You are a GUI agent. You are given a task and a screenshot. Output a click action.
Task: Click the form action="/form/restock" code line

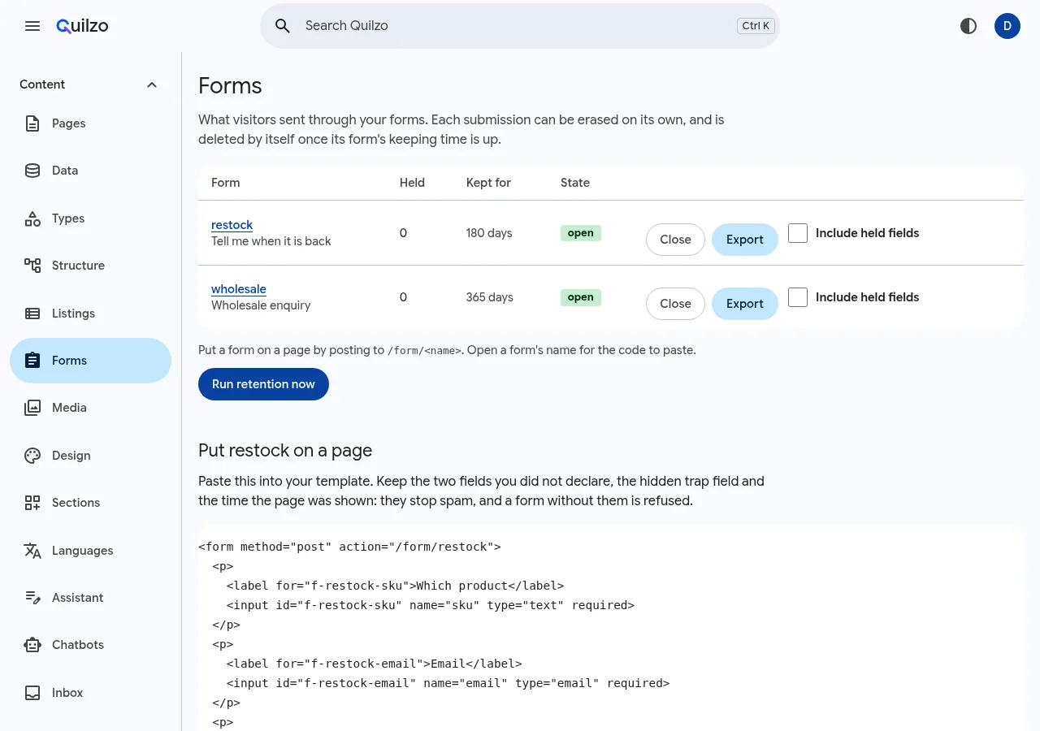tap(349, 547)
